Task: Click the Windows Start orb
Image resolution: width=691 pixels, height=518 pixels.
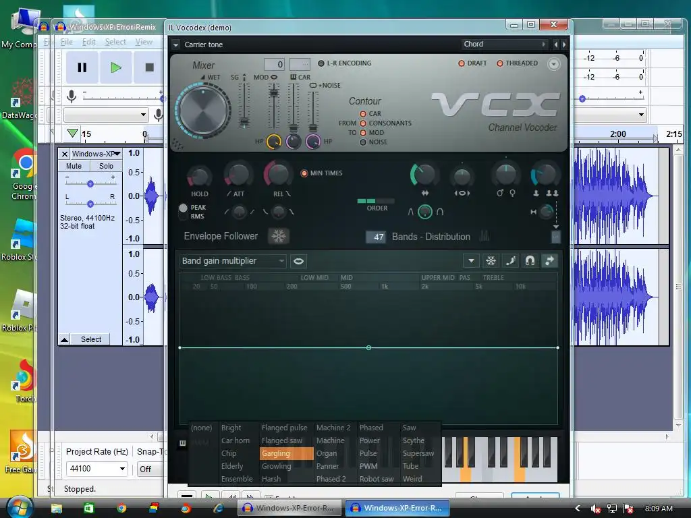Action: (20, 507)
